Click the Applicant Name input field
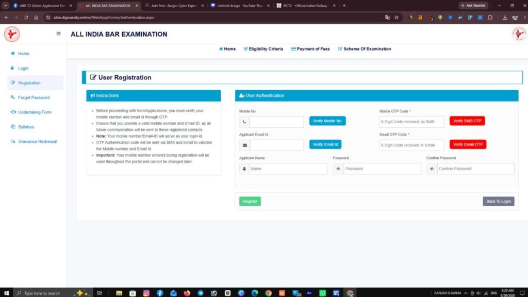This screenshot has width=528, height=297. [288, 169]
